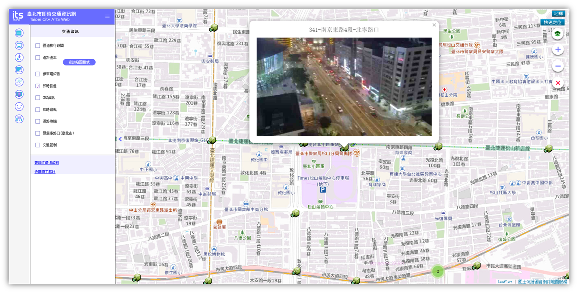Open the bus information sidebar icon
This screenshot has width=578, height=293.
pos(19,45)
